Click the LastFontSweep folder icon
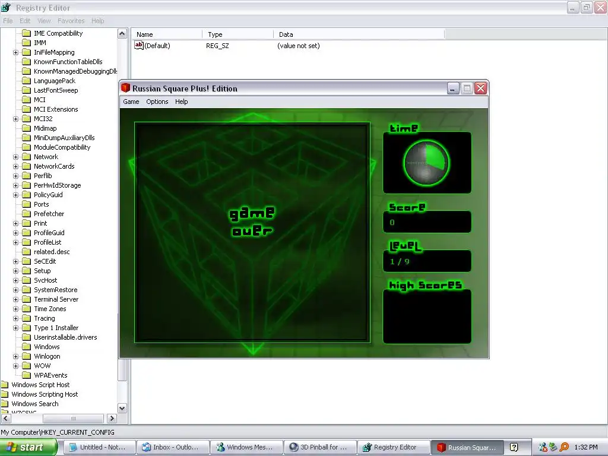608x456 pixels. pyautogui.click(x=26, y=90)
